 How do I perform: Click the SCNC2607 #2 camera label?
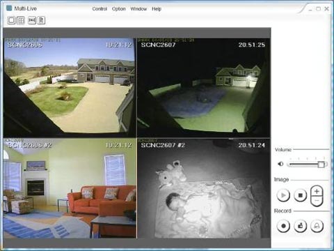pyautogui.click(x=163, y=145)
